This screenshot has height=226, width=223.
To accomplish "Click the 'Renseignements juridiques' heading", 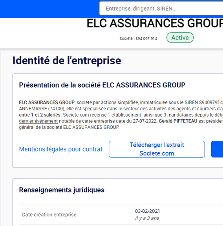I will point(62,190).
